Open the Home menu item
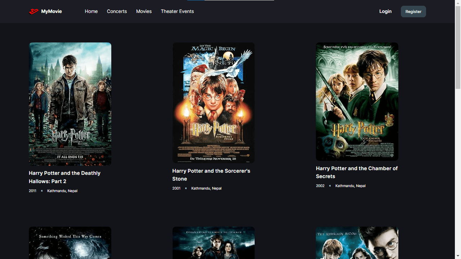 (91, 11)
